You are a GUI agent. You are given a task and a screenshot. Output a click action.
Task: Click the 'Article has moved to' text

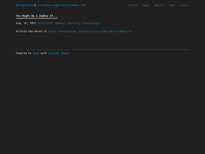click(x=32, y=31)
